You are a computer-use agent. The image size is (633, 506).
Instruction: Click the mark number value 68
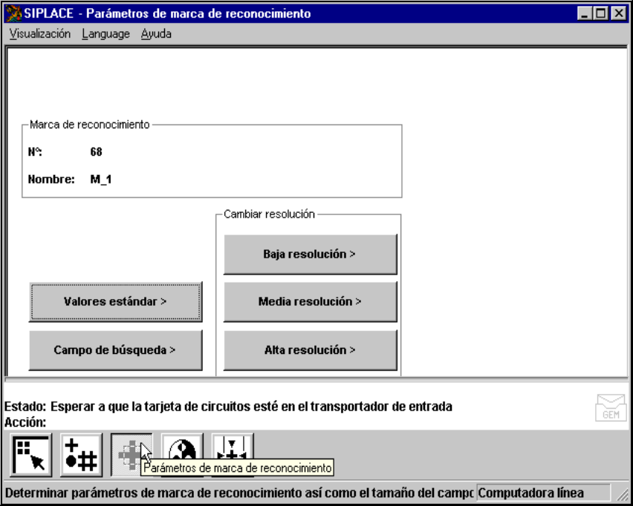(x=96, y=152)
